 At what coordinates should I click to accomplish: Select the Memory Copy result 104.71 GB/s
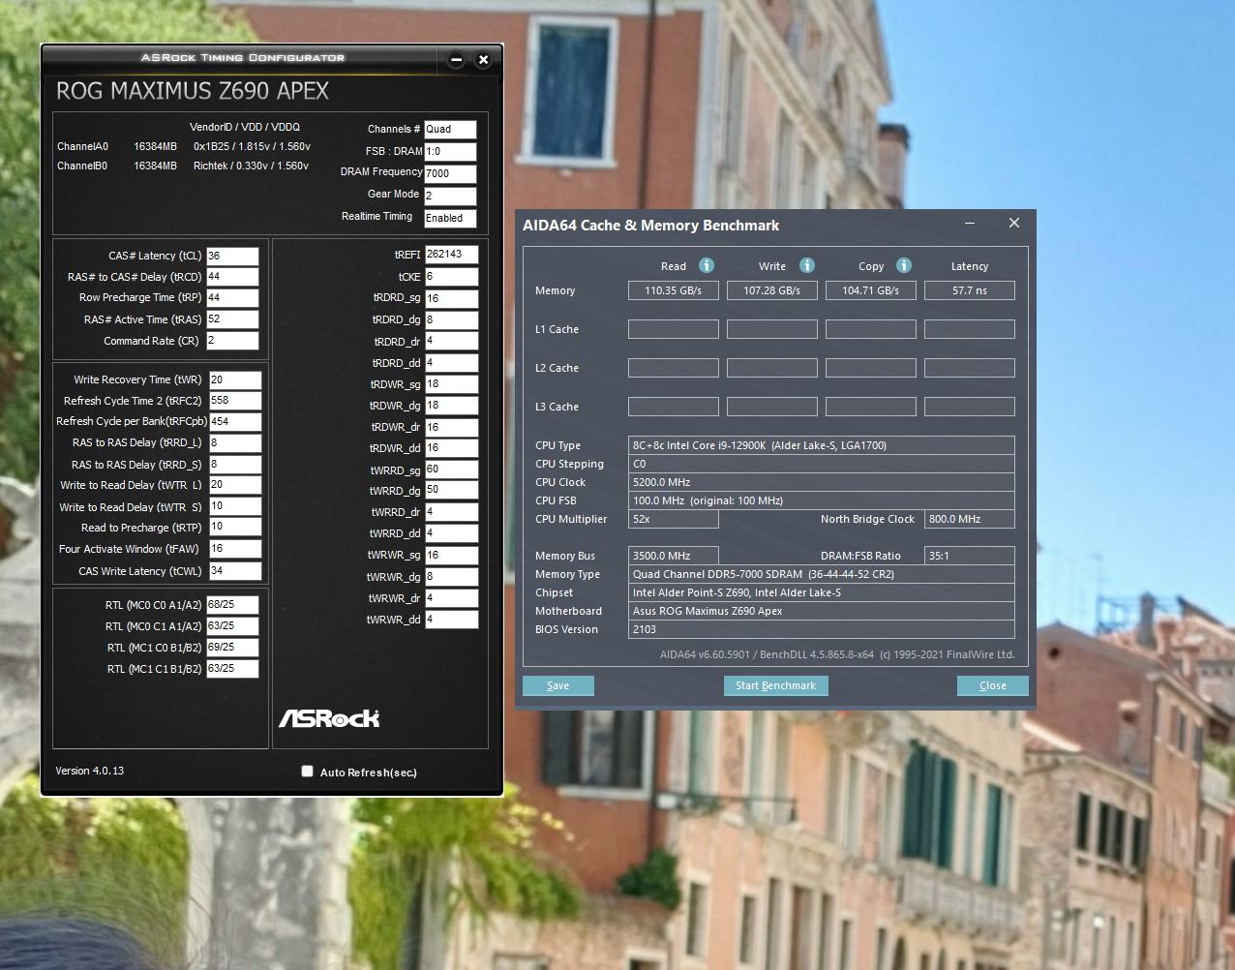tap(871, 290)
